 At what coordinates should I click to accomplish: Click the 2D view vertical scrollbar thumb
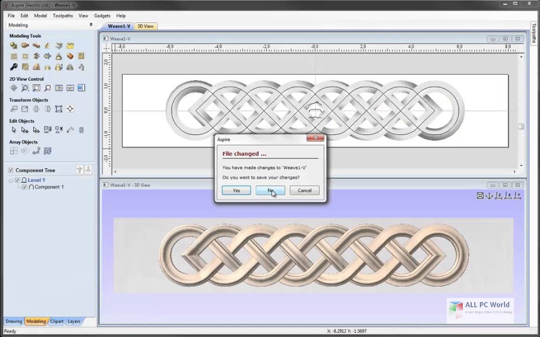(x=521, y=127)
